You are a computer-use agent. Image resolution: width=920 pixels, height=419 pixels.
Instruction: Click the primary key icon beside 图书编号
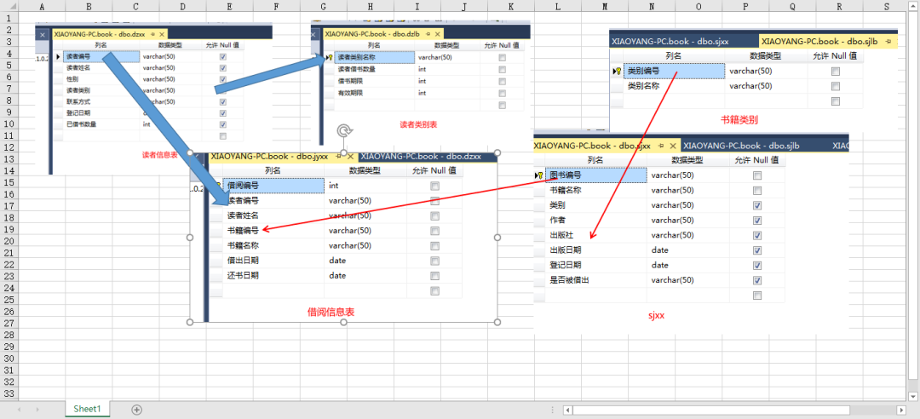538,175
